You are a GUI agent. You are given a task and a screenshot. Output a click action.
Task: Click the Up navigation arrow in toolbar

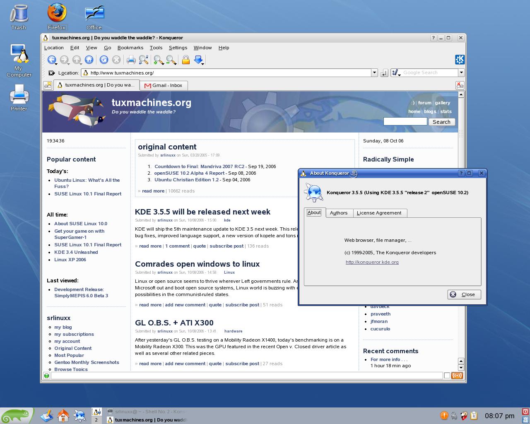(77, 60)
